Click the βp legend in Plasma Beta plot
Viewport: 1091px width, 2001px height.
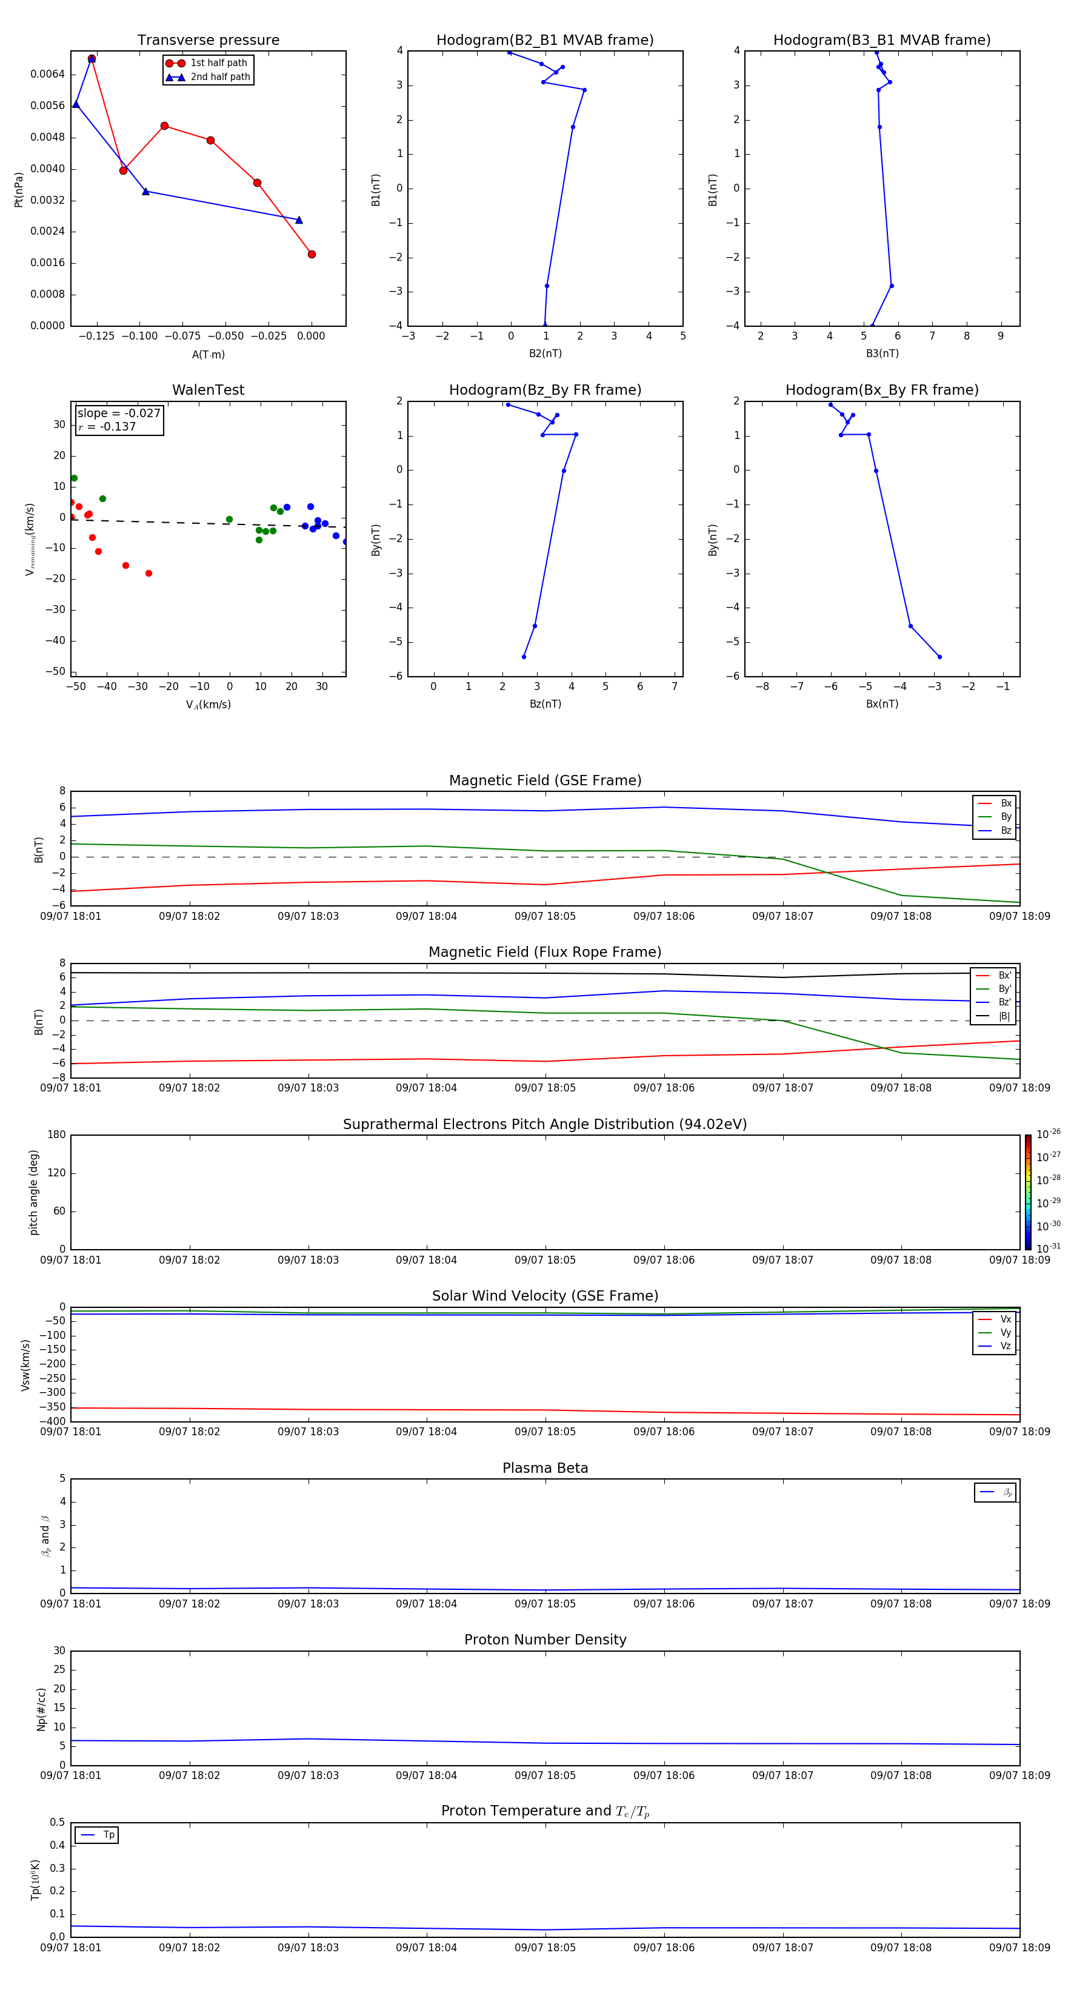[995, 1492]
